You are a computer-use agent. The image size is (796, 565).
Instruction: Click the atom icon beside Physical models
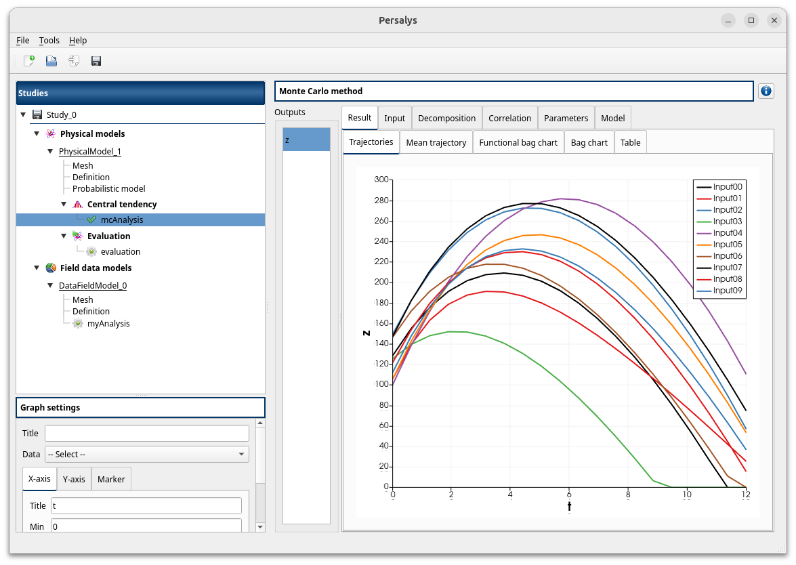click(x=51, y=134)
